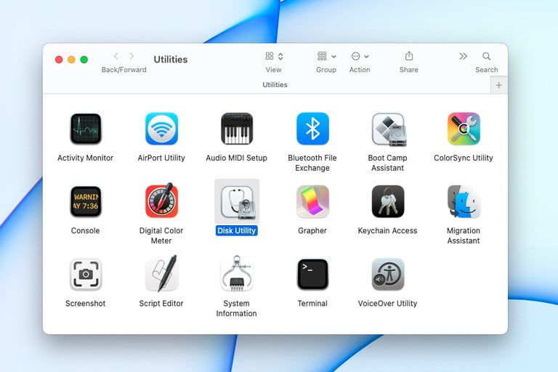Minimize the window with yellow button

click(71, 60)
